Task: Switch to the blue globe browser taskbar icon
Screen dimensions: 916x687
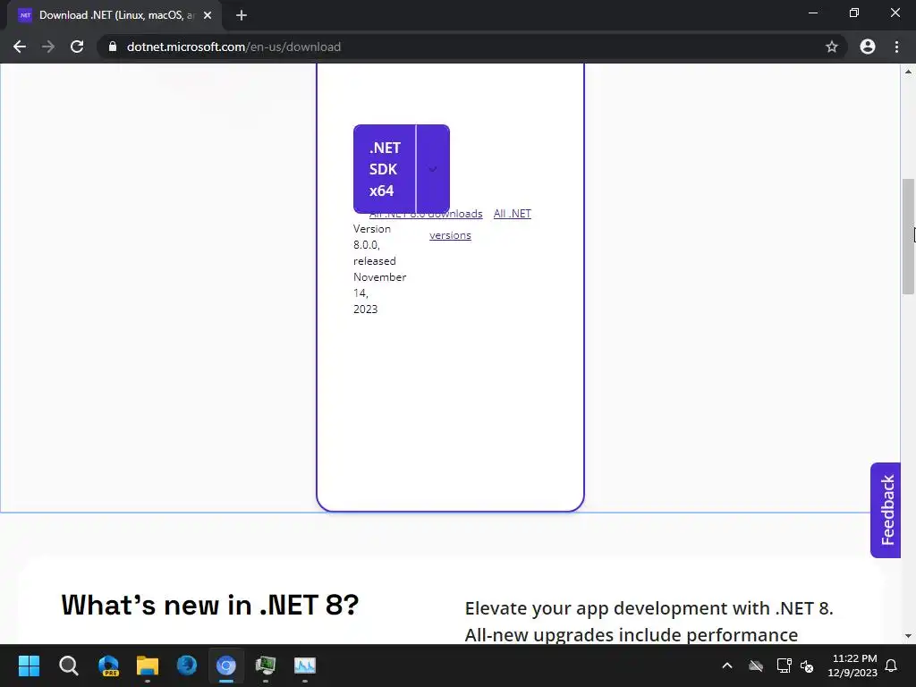Action: 187,666
